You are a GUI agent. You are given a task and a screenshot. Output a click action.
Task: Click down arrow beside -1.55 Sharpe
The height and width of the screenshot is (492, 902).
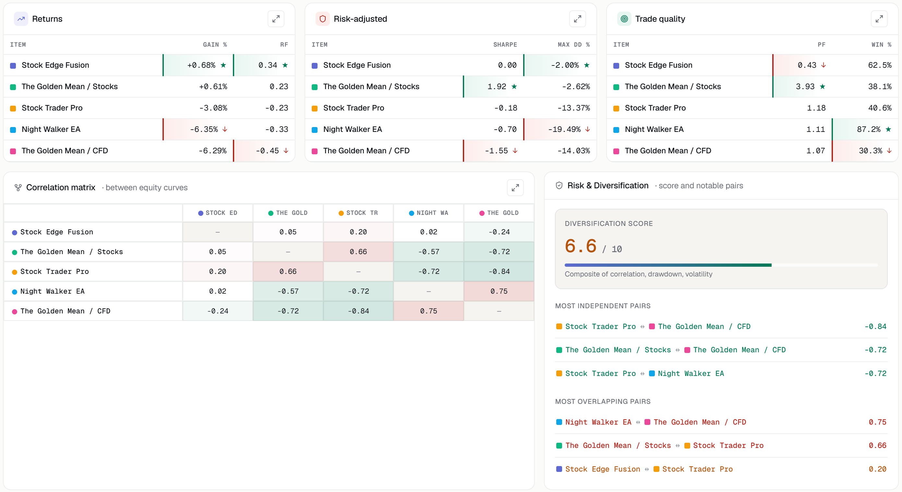coord(515,150)
